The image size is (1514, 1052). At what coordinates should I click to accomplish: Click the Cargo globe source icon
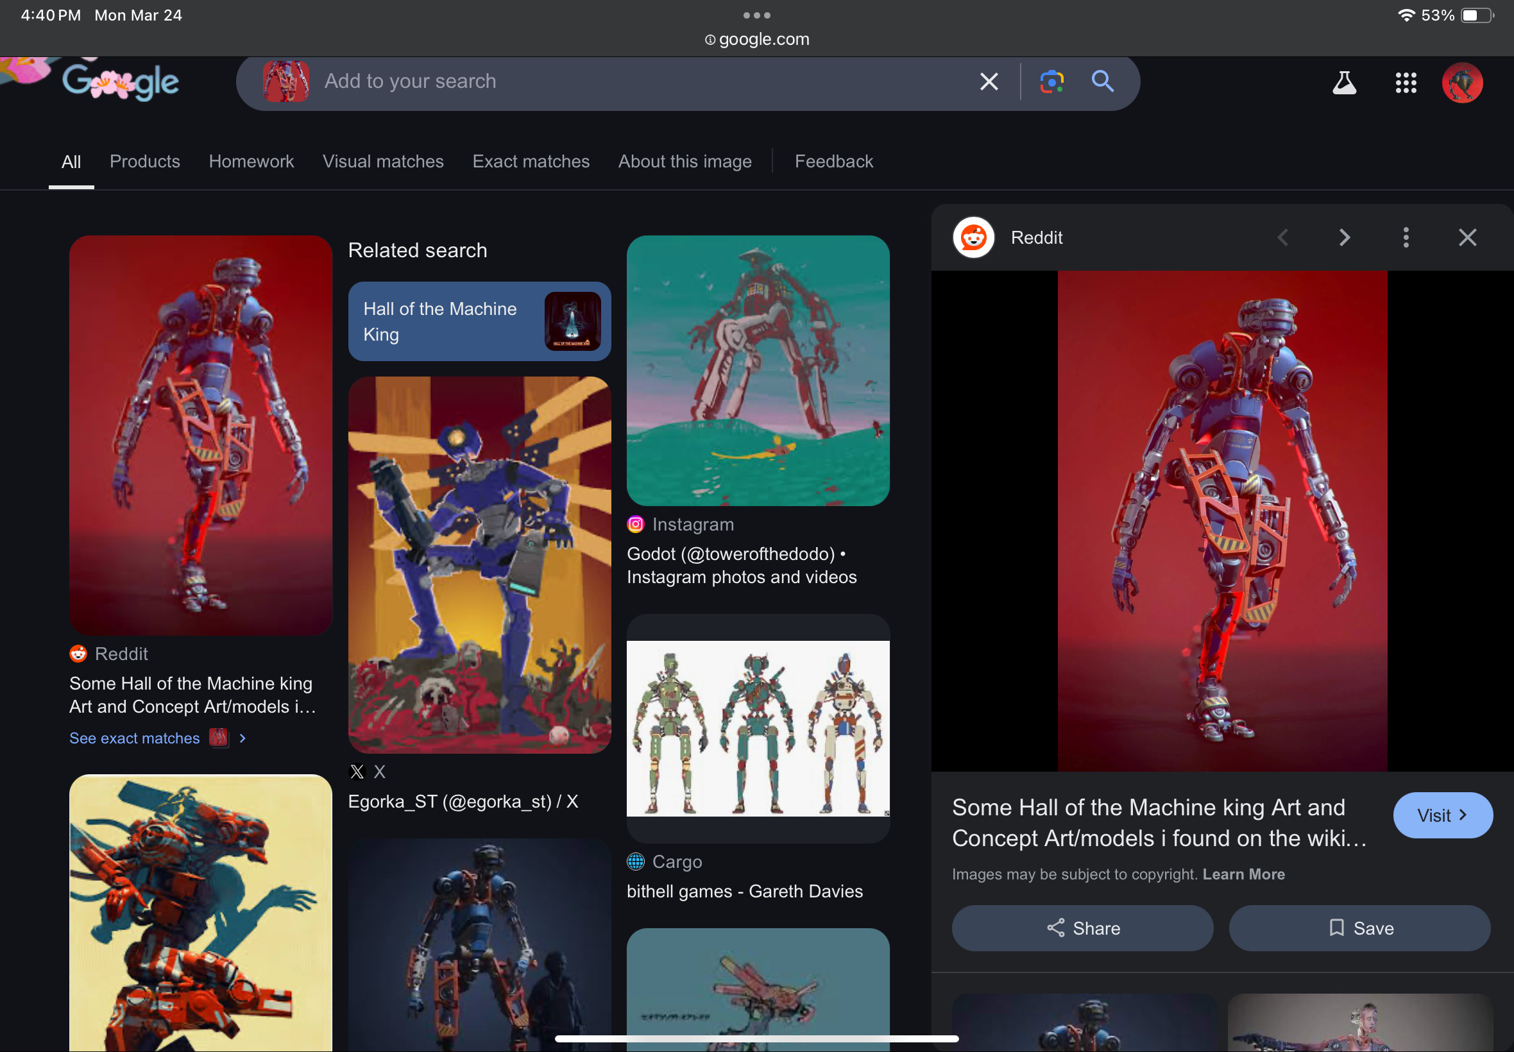[x=635, y=861]
